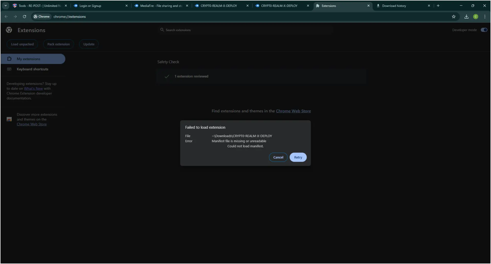The image size is (491, 264).
Task: Click the Chrome Web Store rainbow icon
Action: coord(9,119)
